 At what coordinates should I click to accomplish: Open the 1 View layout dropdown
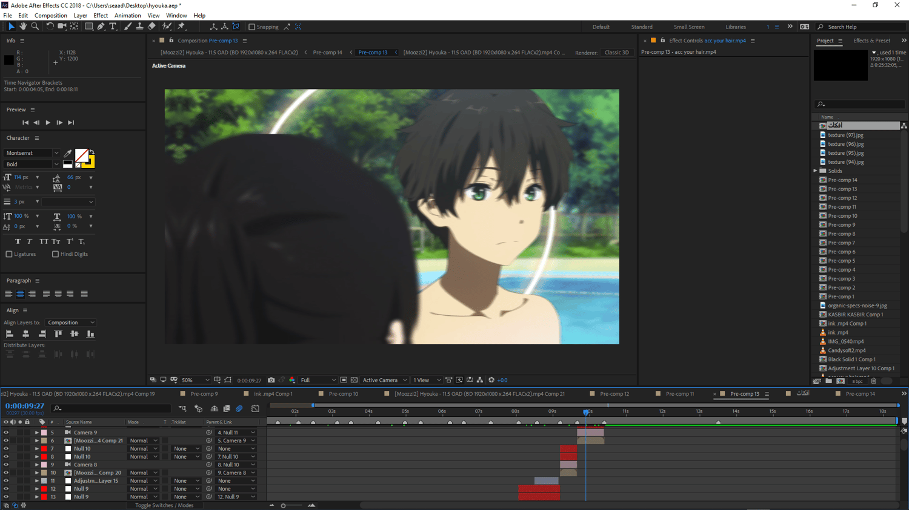click(427, 381)
